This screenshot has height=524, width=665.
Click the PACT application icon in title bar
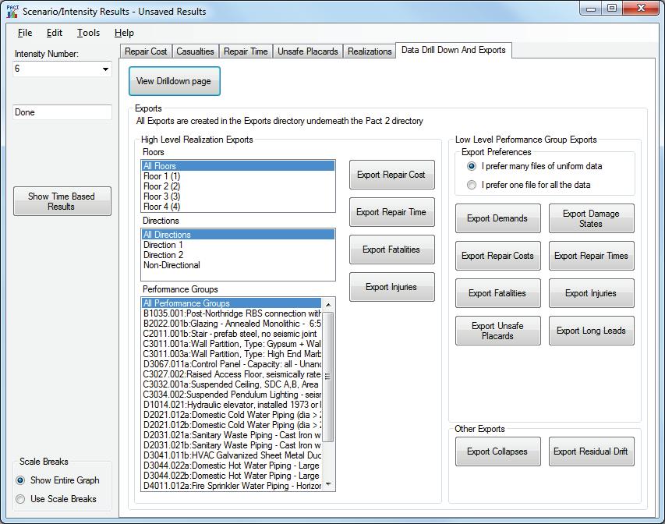[x=12, y=12]
